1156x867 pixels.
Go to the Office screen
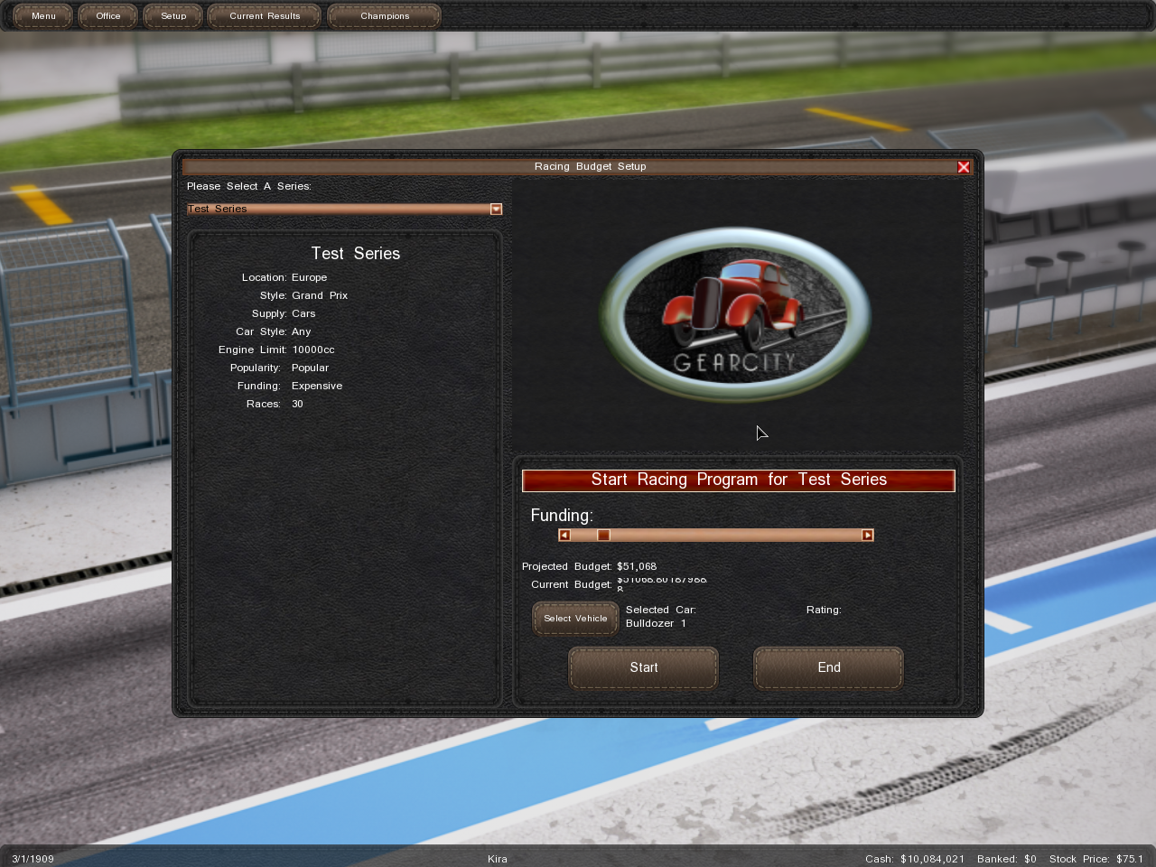[108, 16]
